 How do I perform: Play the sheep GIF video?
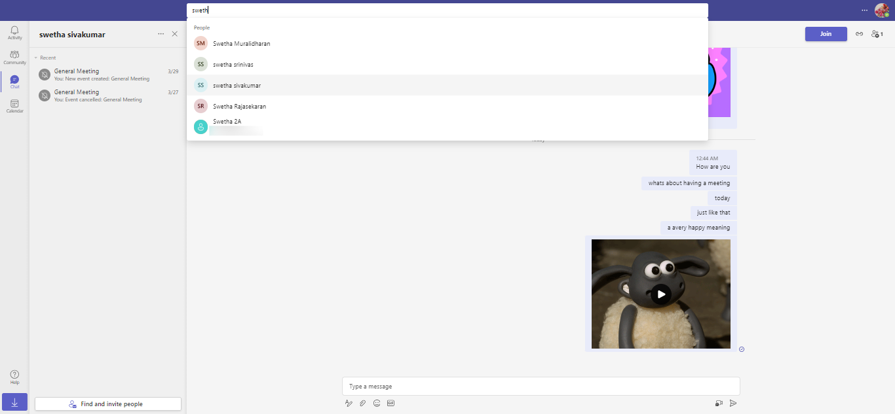(x=661, y=294)
